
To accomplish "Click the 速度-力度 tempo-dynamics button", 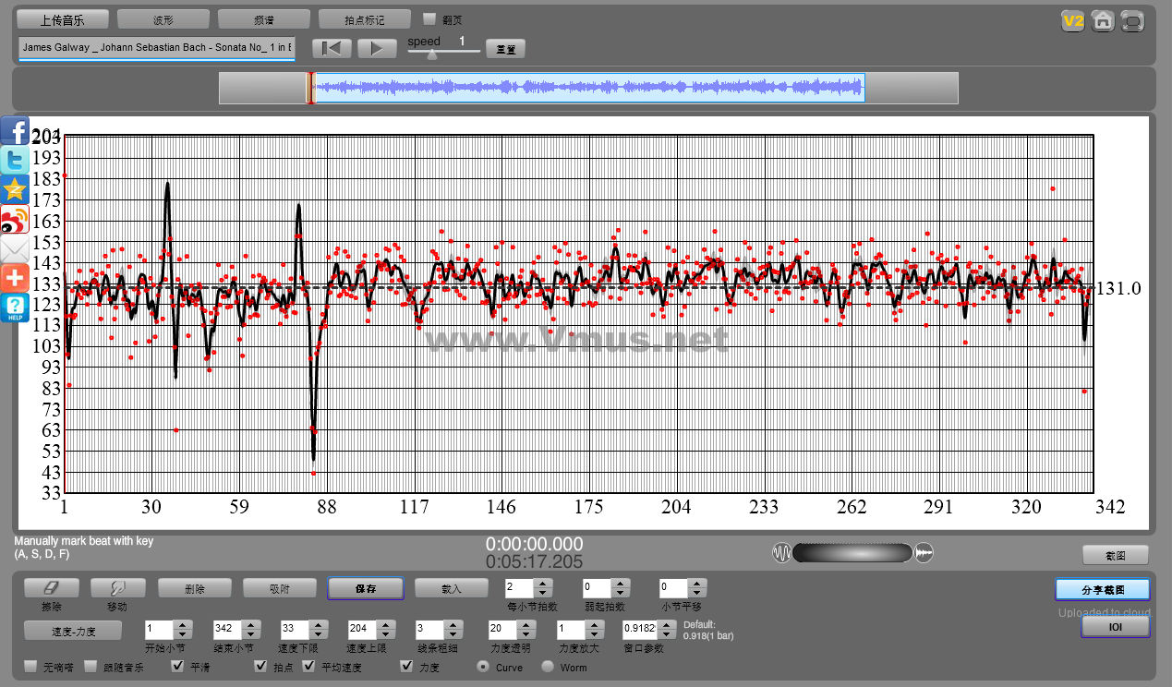I will pos(73,631).
